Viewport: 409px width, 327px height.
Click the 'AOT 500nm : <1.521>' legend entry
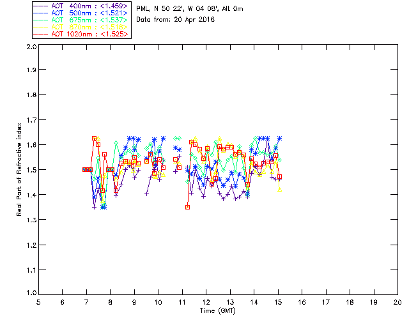pos(81,13)
